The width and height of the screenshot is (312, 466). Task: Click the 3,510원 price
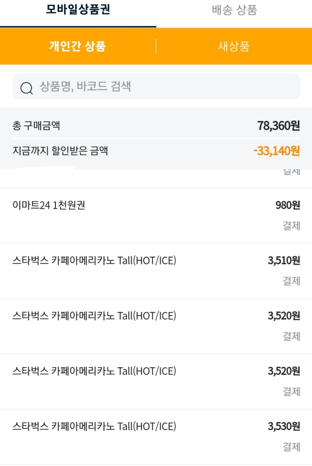coord(284,261)
